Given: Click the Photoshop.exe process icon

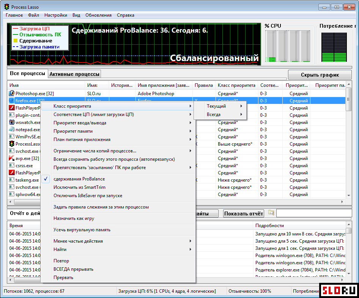Looking at the screenshot, I should pos(11,93).
